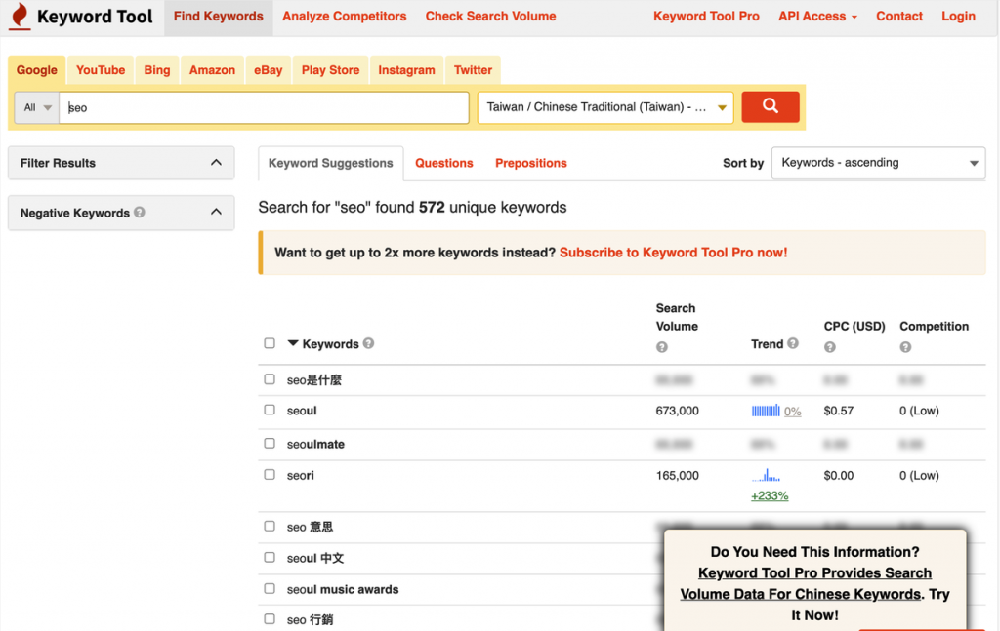The image size is (1000, 631).
Task: Open help icon next to Negative Keywords
Action: click(x=139, y=212)
